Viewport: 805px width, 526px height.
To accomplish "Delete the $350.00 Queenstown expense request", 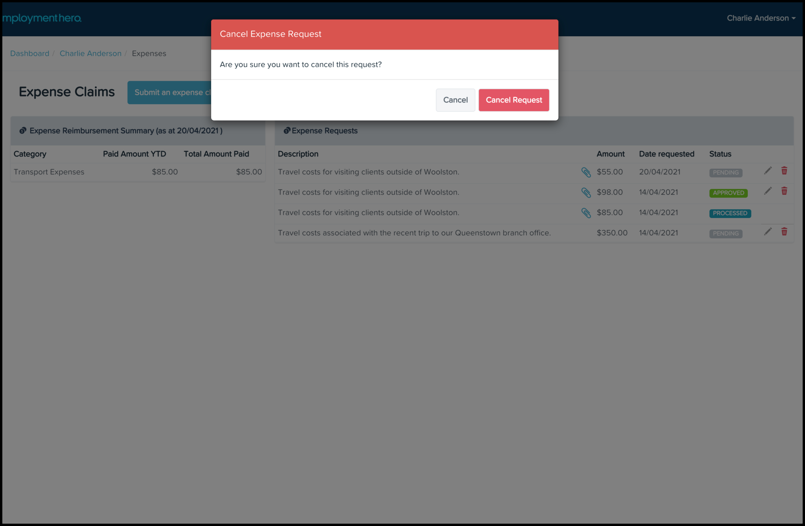I will [x=784, y=232].
